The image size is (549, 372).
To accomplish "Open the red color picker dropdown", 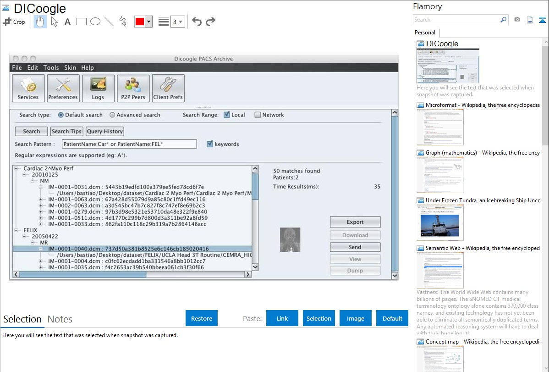I will tap(148, 22).
